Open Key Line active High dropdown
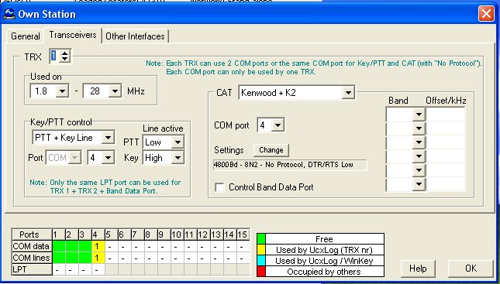The width and height of the screenshot is (500, 284). (x=178, y=157)
